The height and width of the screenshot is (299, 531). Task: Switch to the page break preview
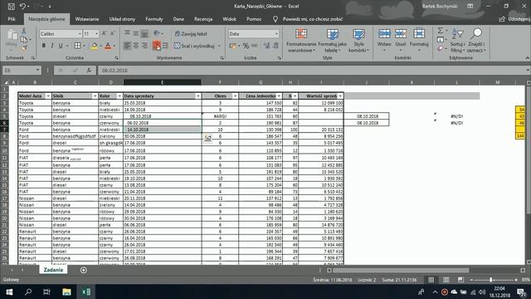[x=461, y=280]
